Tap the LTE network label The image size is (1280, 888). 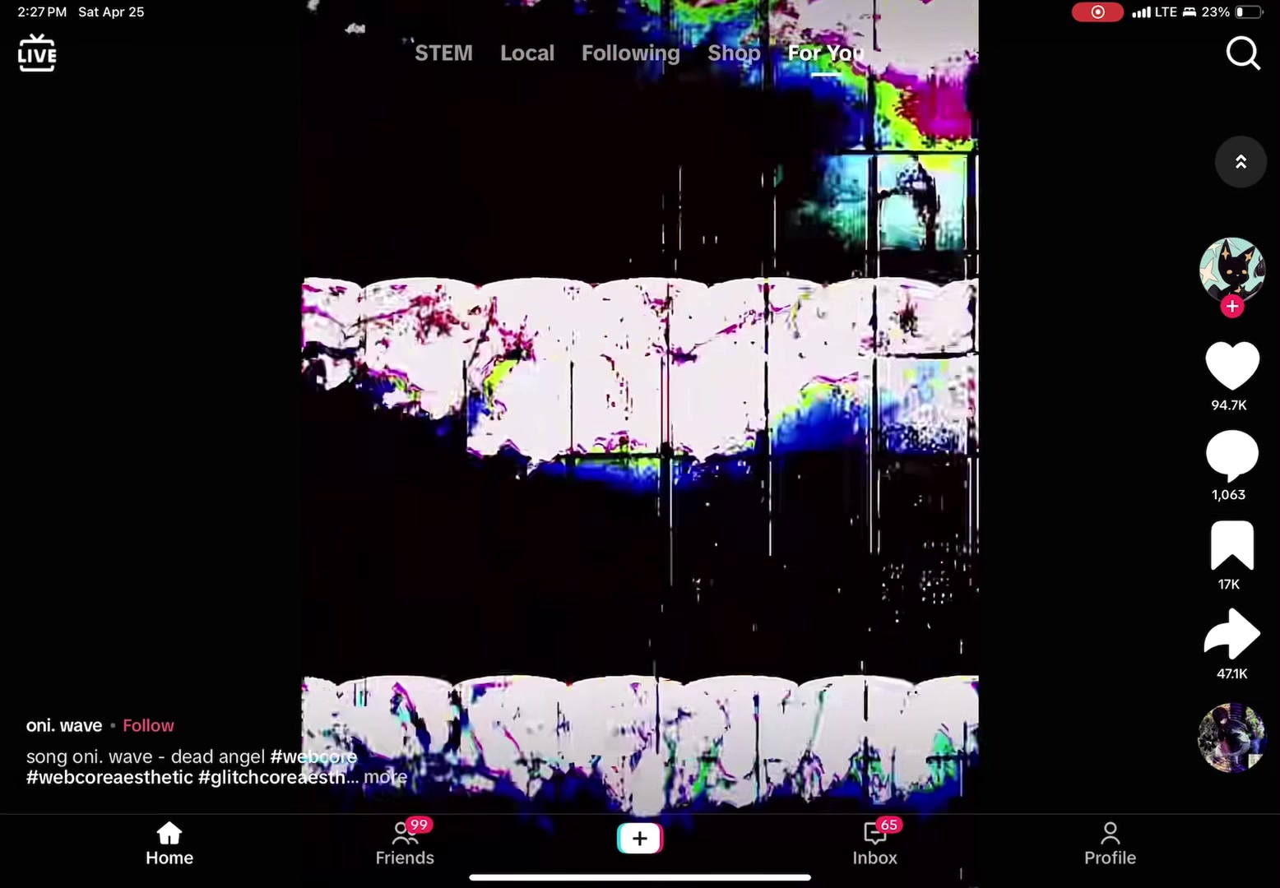click(1166, 12)
